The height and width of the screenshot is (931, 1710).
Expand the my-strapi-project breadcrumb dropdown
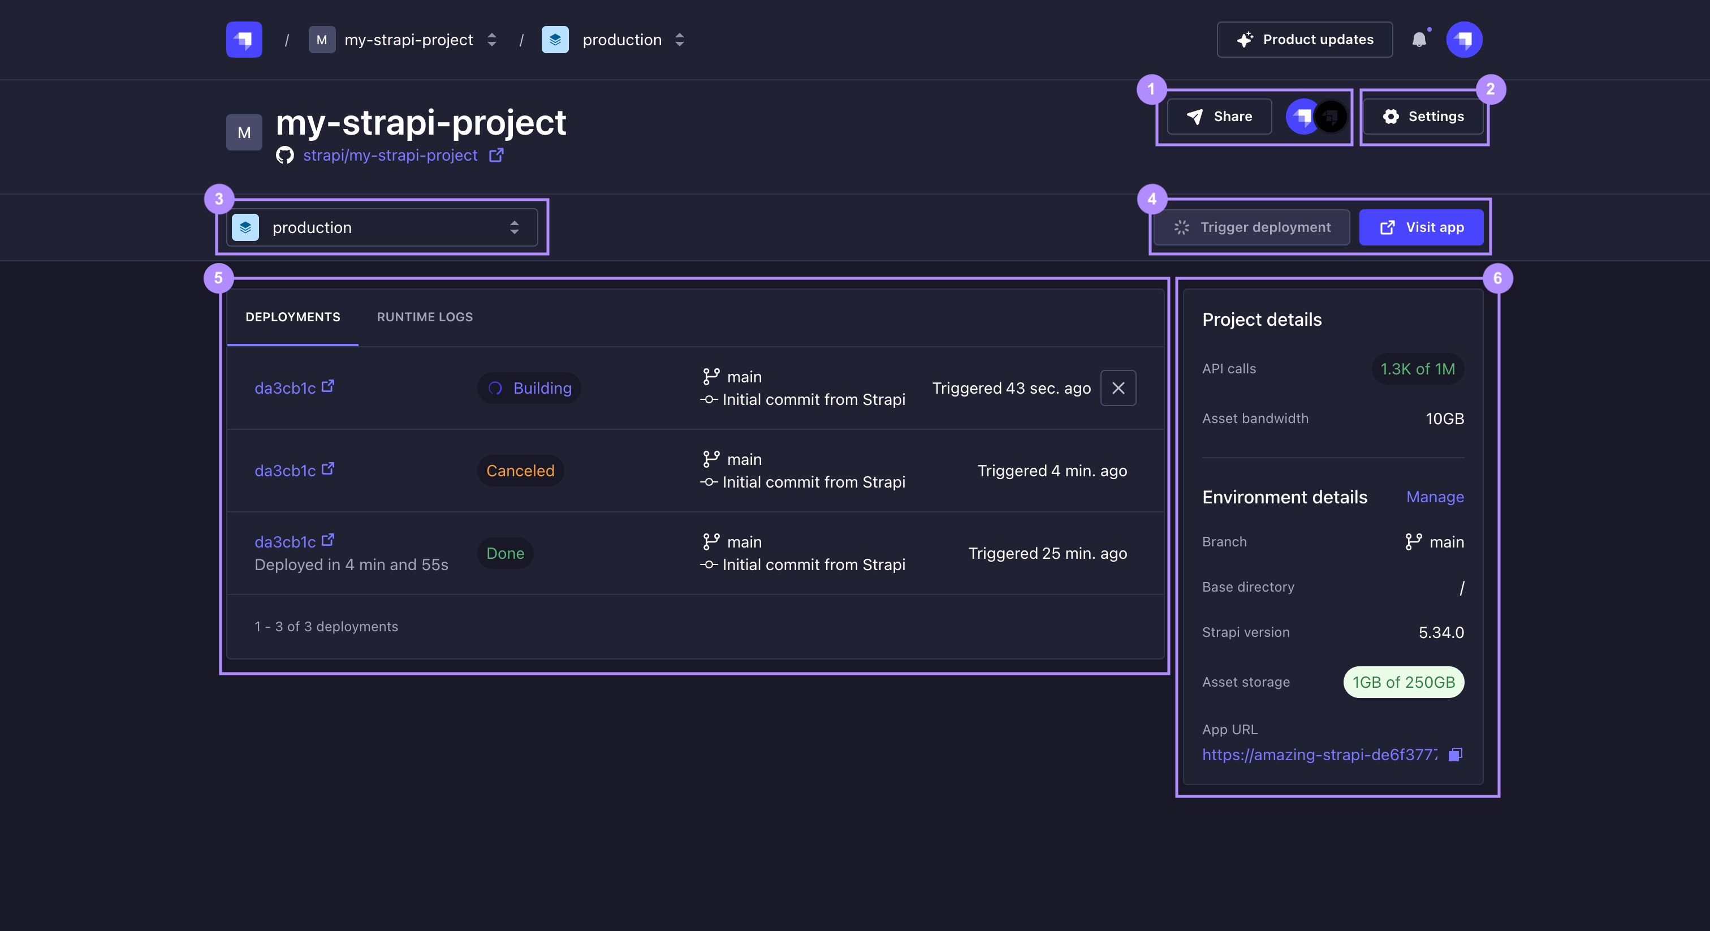[491, 39]
